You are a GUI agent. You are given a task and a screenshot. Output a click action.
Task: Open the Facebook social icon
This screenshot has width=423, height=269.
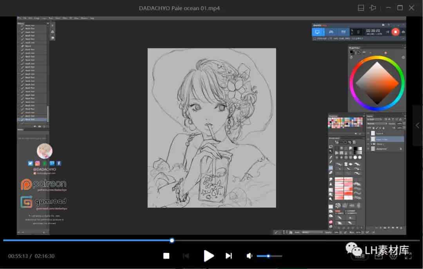[59, 163]
